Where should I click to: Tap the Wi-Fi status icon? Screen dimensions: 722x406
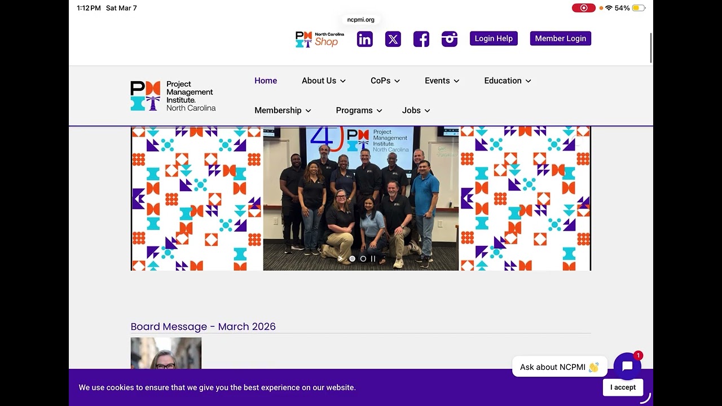pyautogui.click(x=609, y=8)
